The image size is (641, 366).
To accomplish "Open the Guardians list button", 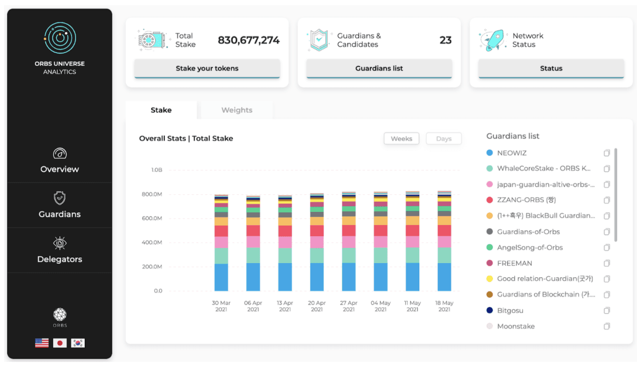I will coord(379,68).
